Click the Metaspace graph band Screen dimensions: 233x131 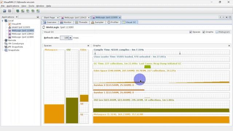tap(161, 120)
